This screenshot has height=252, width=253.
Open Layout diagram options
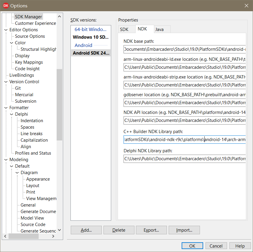point(33,186)
